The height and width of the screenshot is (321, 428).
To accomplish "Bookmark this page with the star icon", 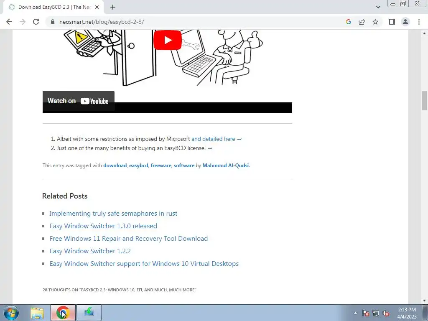I will 375,22.
